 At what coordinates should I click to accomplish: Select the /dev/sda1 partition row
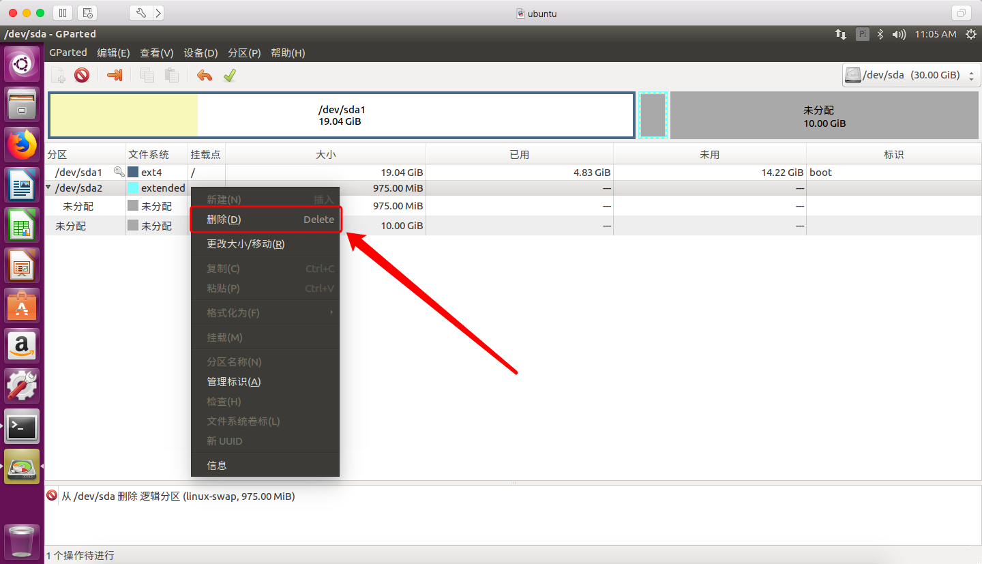513,172
